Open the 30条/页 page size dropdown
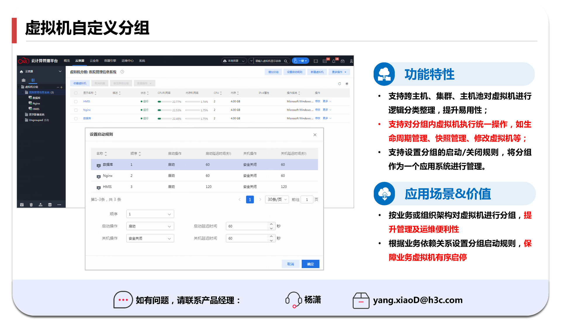Viewport: 561px width, 321px height. tap(277, 199)
